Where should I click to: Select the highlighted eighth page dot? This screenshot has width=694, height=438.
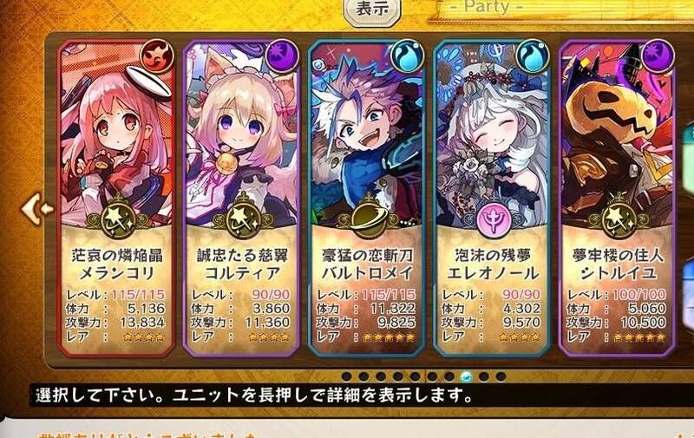click(466, 376)
